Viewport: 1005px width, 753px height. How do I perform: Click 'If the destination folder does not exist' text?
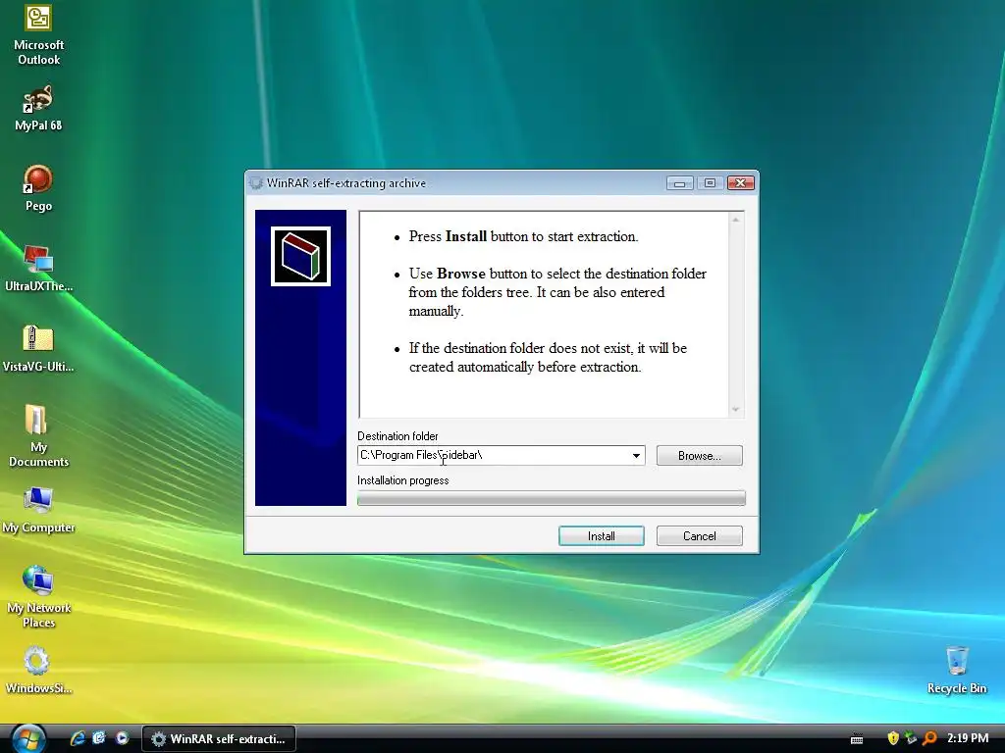point(548,358)
